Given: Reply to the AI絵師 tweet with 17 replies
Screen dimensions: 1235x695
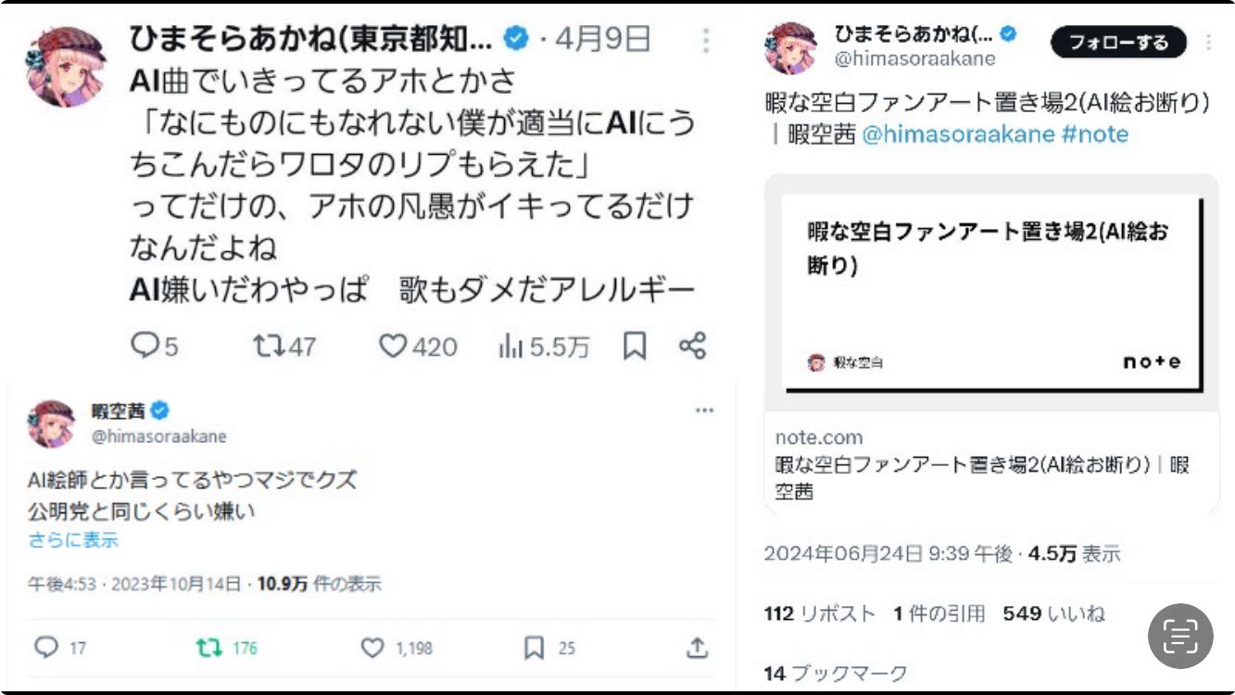Looking at the screenshot, I should point(46,648).
